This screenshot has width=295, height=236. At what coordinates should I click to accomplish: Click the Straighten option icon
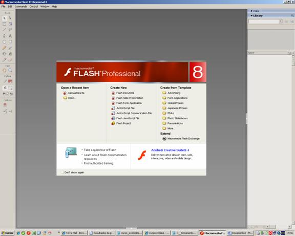pyautogui.click(x=11, y=111)
